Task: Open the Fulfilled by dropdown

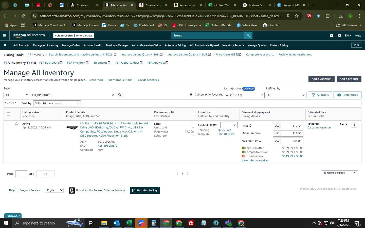Action: [x=286, y=95]
